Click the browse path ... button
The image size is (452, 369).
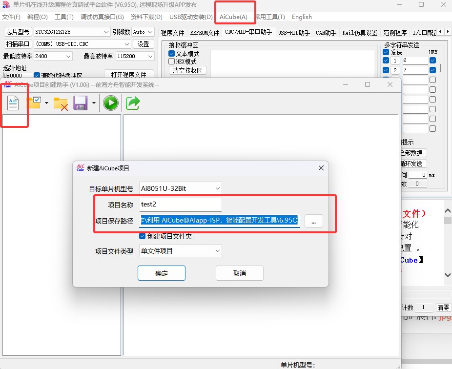(313, 221)
